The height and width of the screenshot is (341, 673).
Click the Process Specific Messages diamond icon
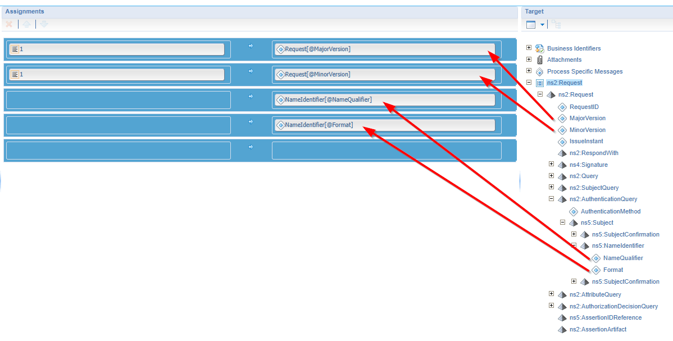pos(539,71)
